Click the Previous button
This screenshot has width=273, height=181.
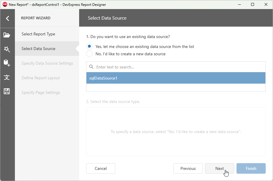point(188,168)
